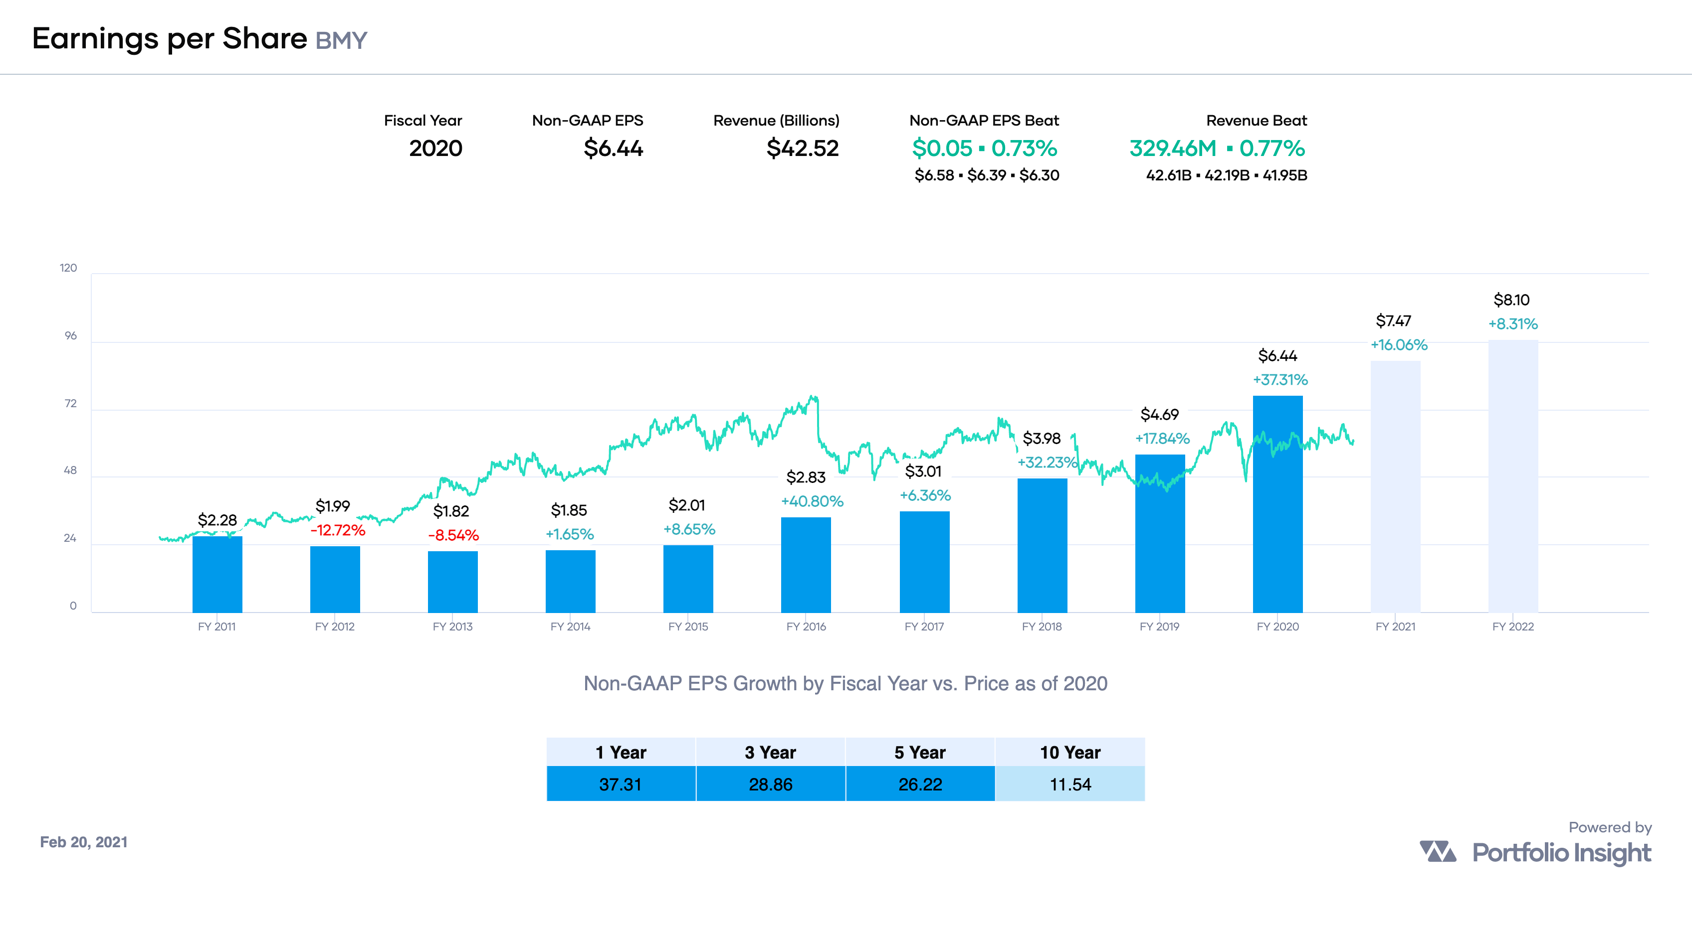1692x931 pixels.
Task: Click the Portfolio Insight brand text
Action: (x=1561, y=853)
